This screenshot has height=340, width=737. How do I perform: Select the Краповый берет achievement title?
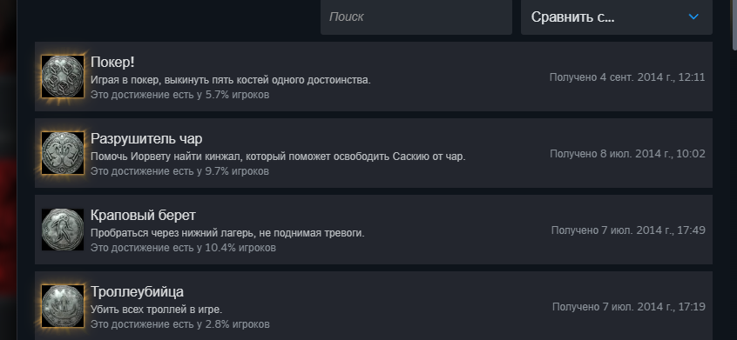click(x=143, y=216)
